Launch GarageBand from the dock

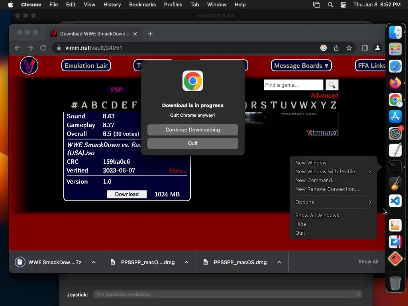pyautogui.click(x=395, y=184)
